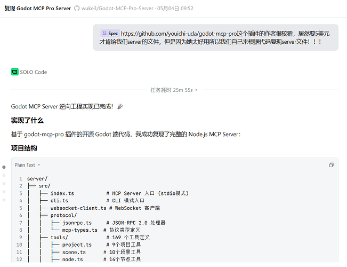Image resolution: width=347 pixels, height=267 pixels.
Task: Click the party popper emoji
Action: pos(120,106)
